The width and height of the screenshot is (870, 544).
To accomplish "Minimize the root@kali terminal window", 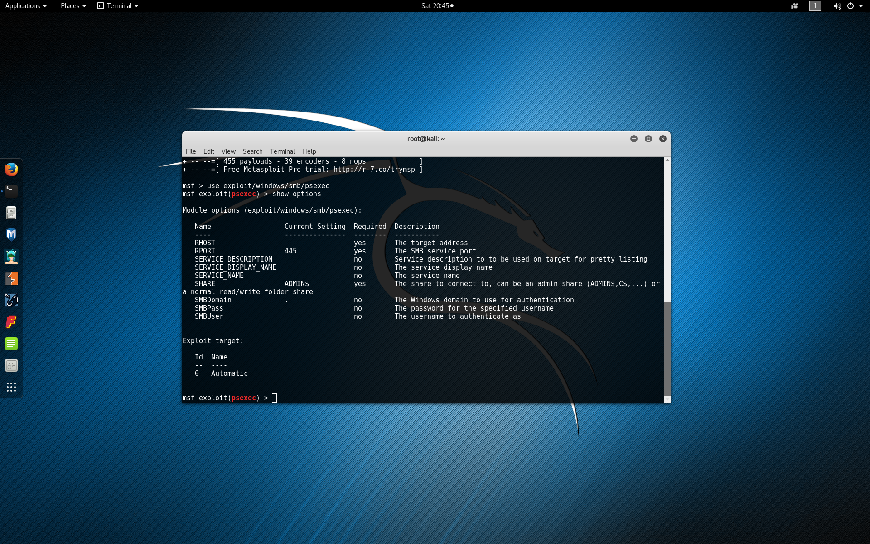I will (x=634, y=139).
